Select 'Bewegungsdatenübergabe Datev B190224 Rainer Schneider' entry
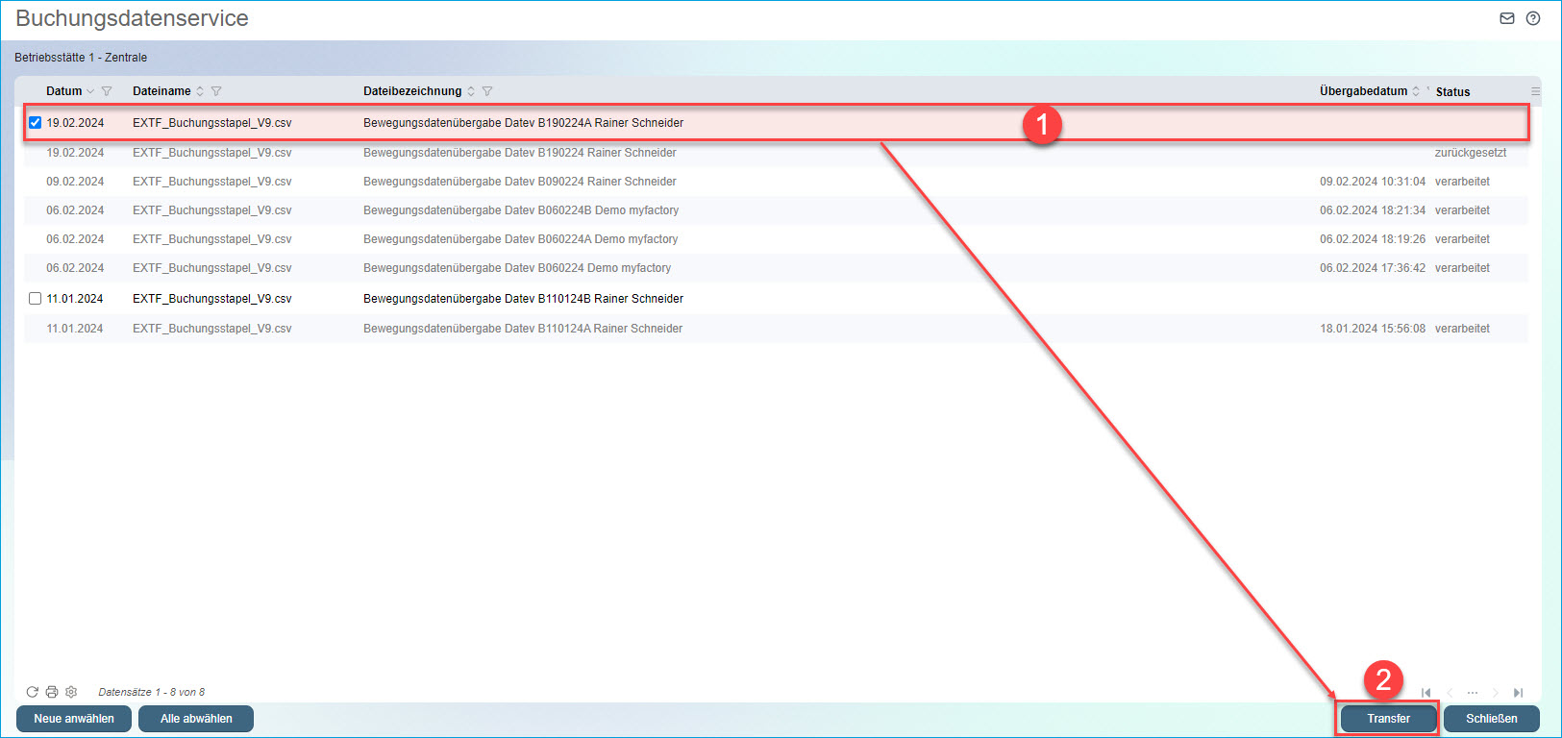Image resolution: width=1562 pixels, height=738 pixels. tap(520, 153)
